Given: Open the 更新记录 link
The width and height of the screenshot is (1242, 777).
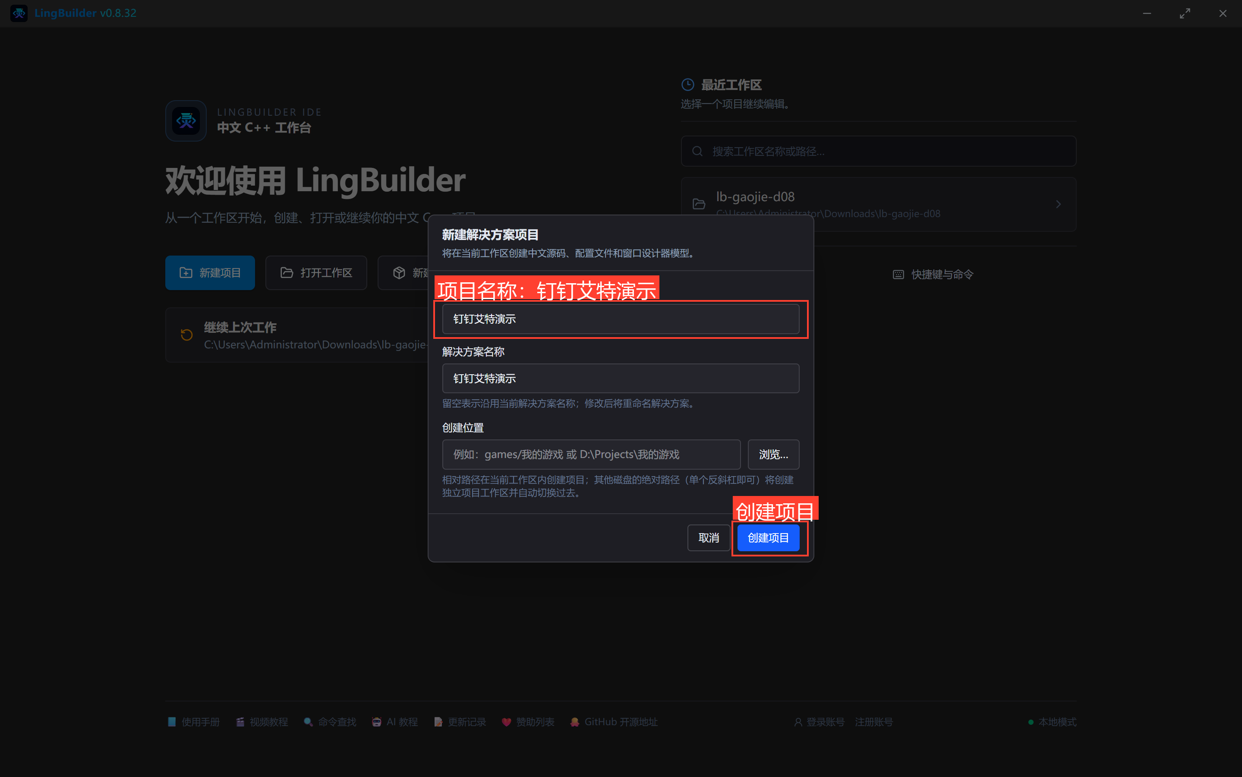Looking at the screenshot, I should pyautogui.click(x=460, y=722).
